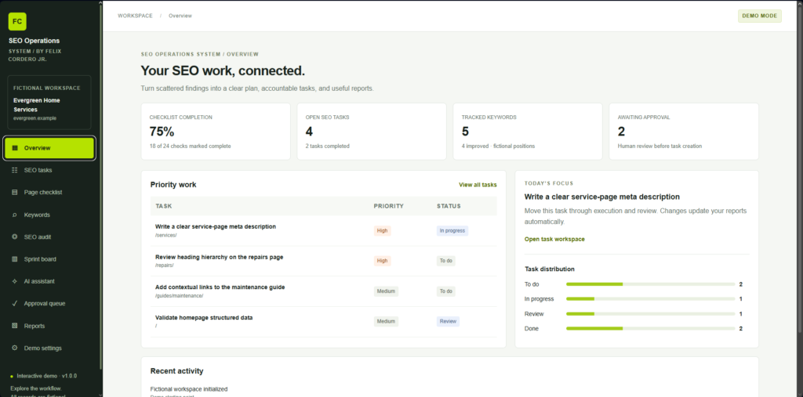This screenshot has width=803, height=397.
Task: Go to Approval queue
Action: (x=49, y=303)
